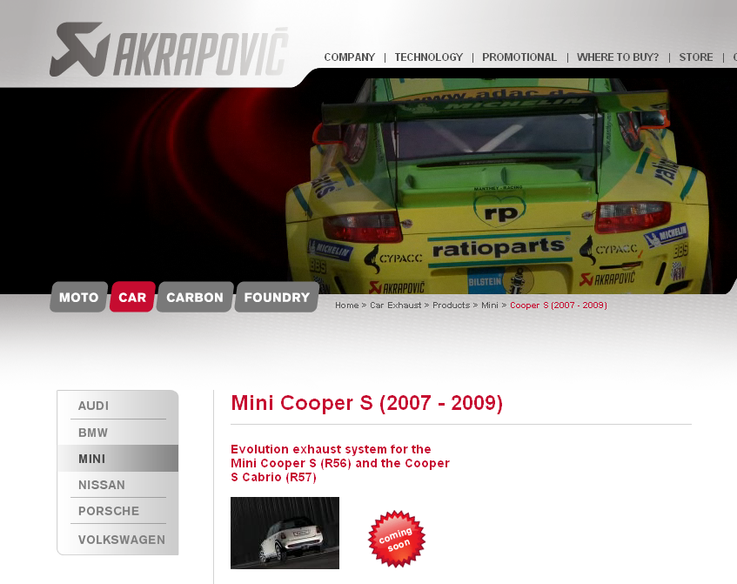This screenshot has height=584, width=737.
Task: Switch to the Moto tab
Action: point(78,298)
